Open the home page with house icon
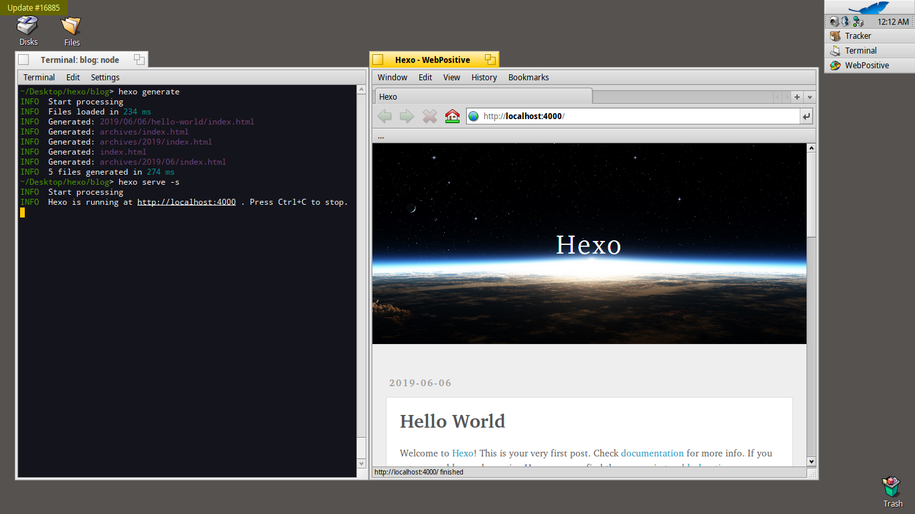 (x=452, y=116)
